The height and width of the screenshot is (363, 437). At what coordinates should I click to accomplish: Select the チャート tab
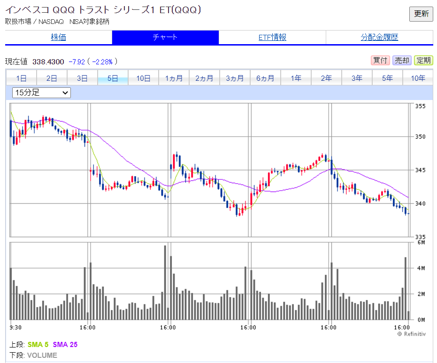click(165, 37)
